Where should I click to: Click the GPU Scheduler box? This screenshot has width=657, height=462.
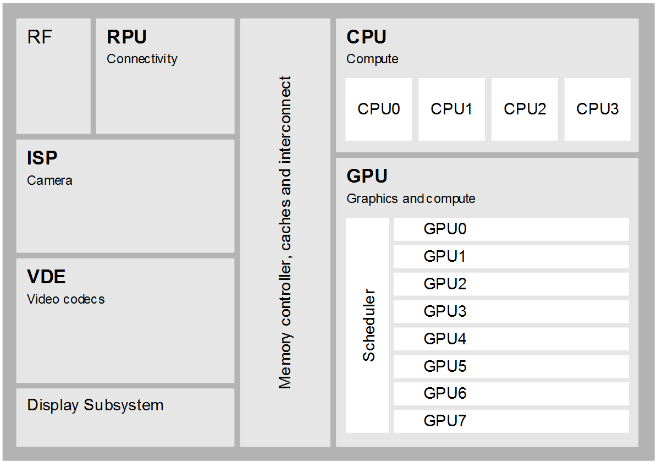click(x=367, y=326)
